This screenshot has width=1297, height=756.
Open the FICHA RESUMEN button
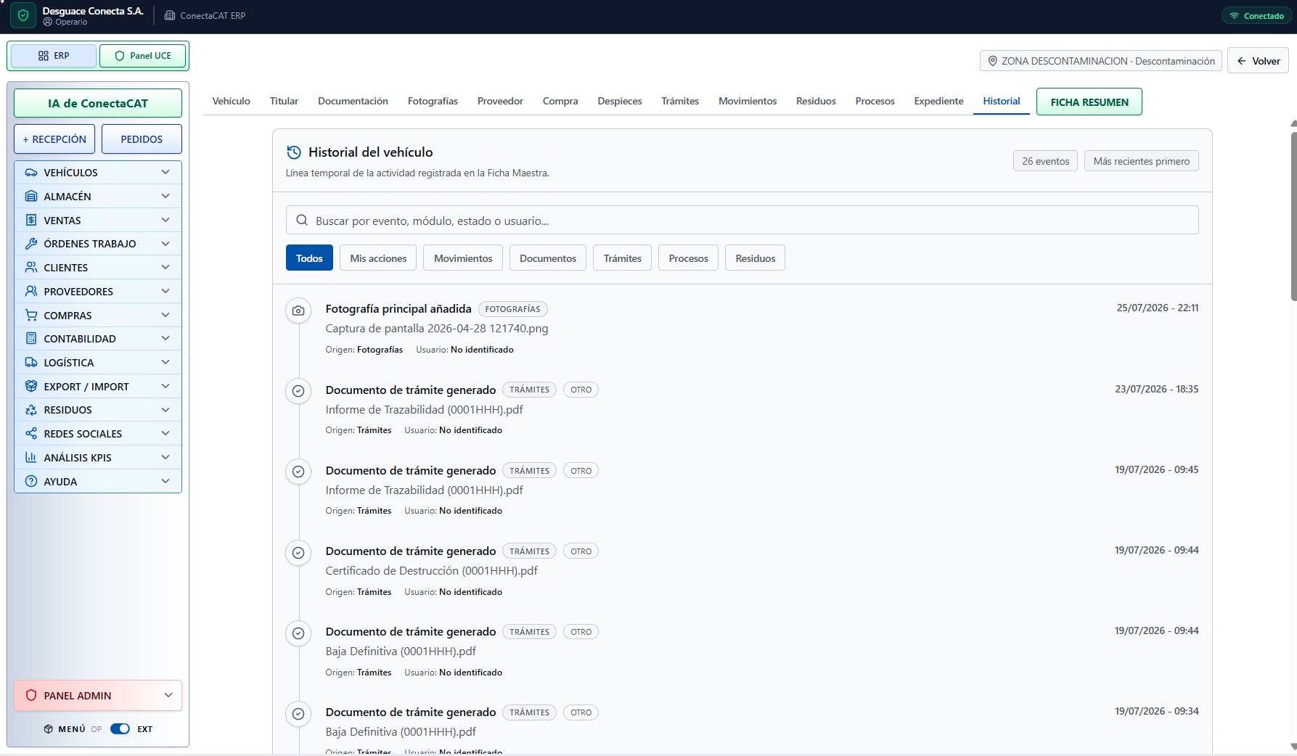tap(1089, 102)
